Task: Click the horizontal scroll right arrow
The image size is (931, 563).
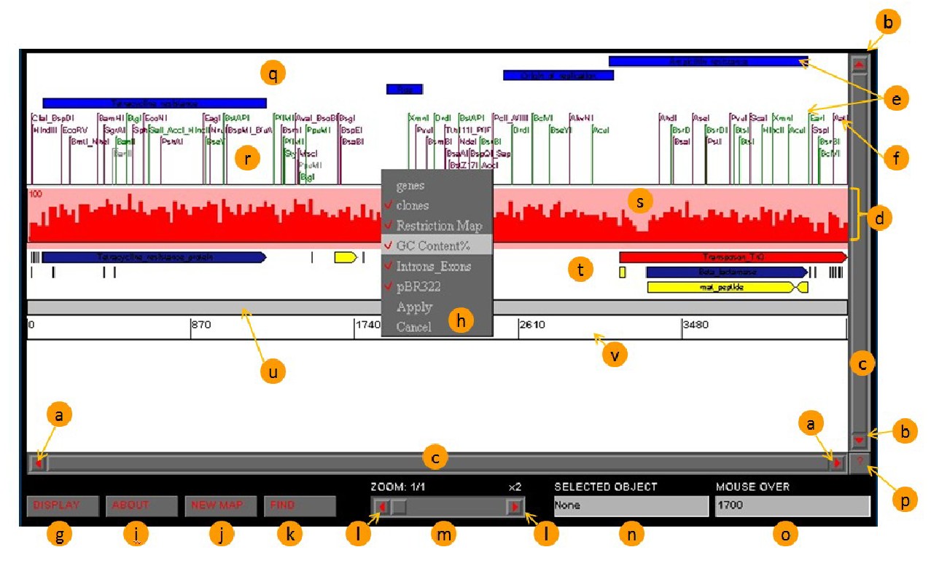Action: click(x=837, y=462)
